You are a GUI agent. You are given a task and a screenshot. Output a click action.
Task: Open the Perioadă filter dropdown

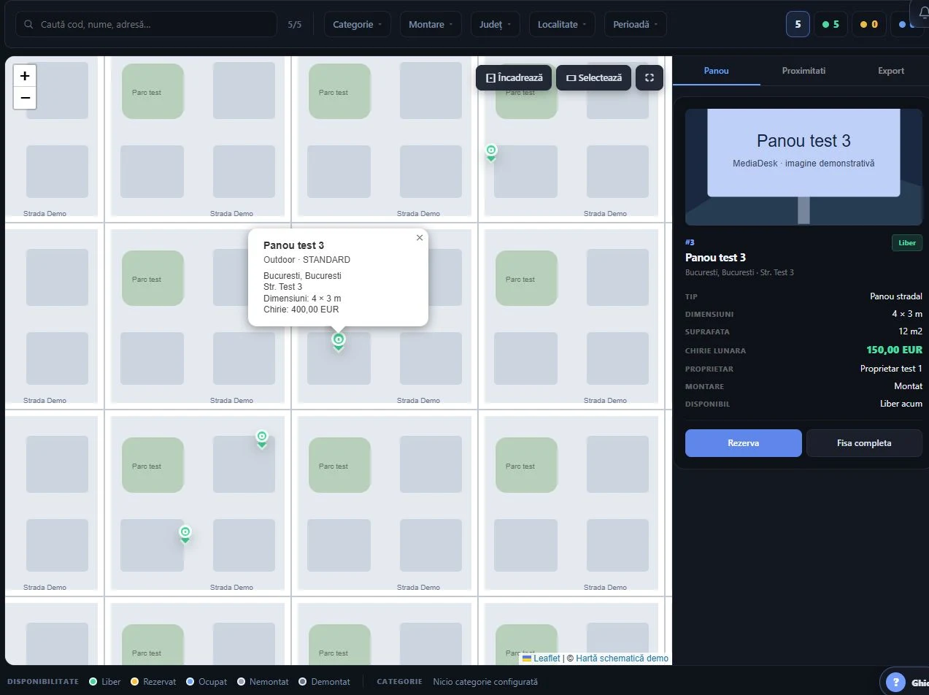tap(636, 24)
